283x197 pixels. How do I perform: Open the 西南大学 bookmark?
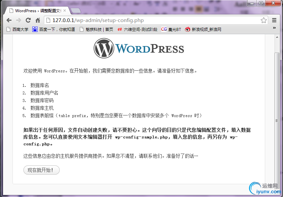[17, 29]
